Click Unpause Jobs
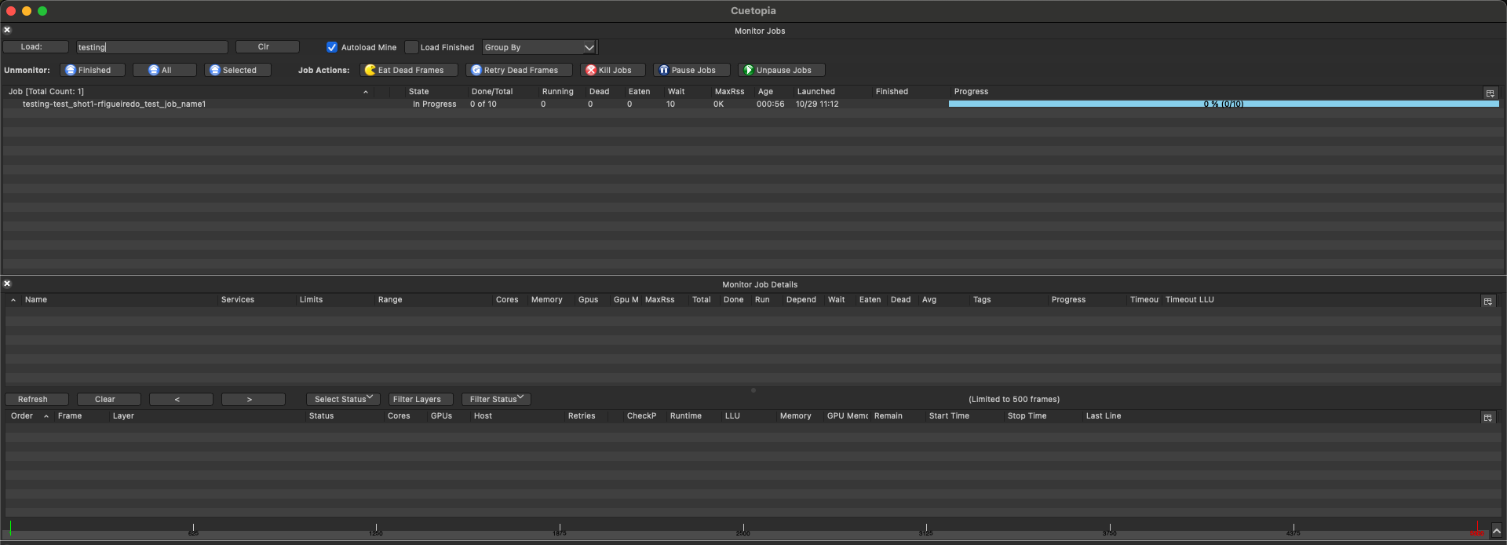The image size is (1507, 545). click(x=781, y=70)
